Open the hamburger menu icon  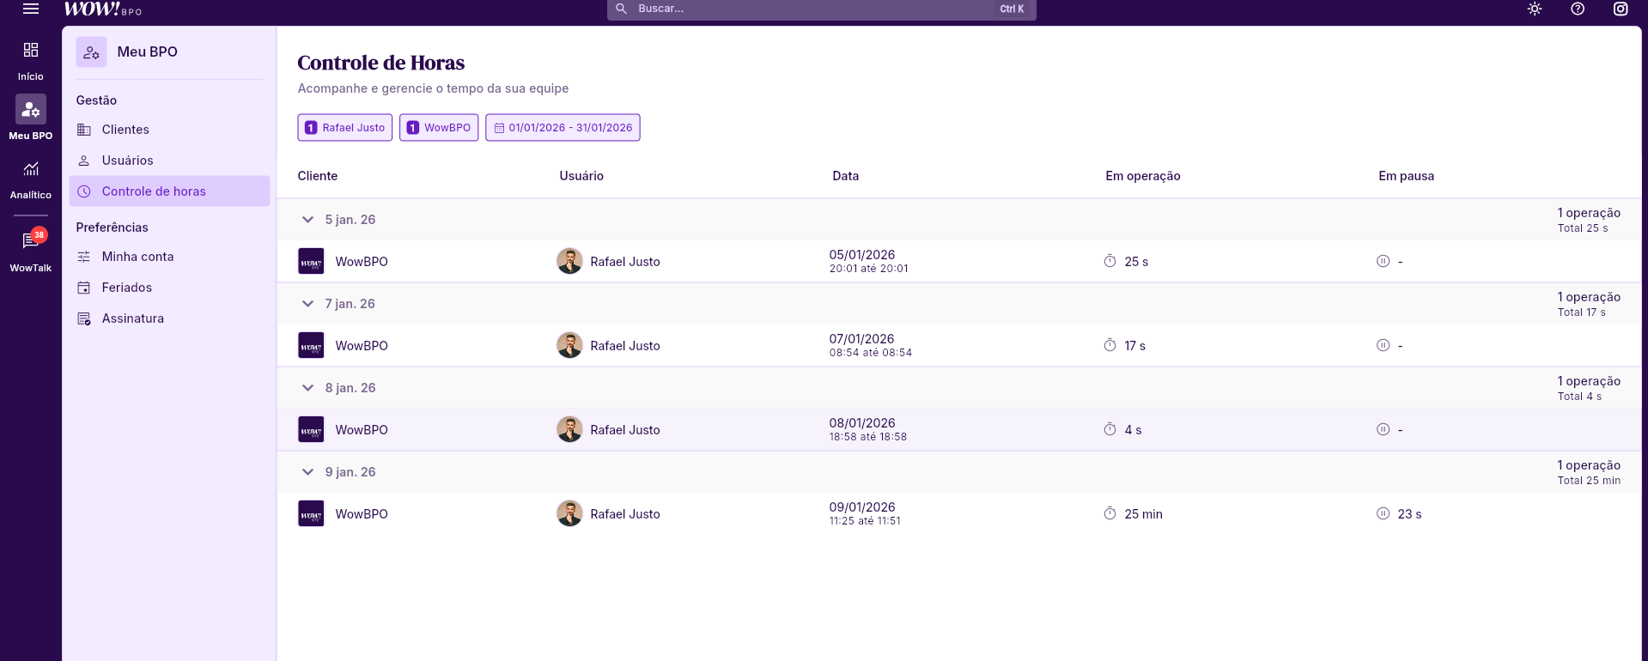point(31,9)
